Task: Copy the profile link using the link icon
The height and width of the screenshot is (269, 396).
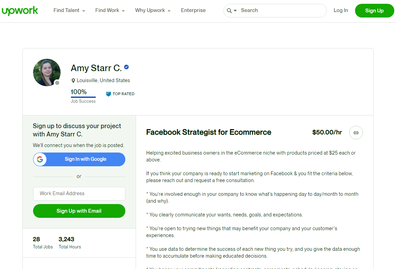Action: pyautogui.click(x=356, y=133)
